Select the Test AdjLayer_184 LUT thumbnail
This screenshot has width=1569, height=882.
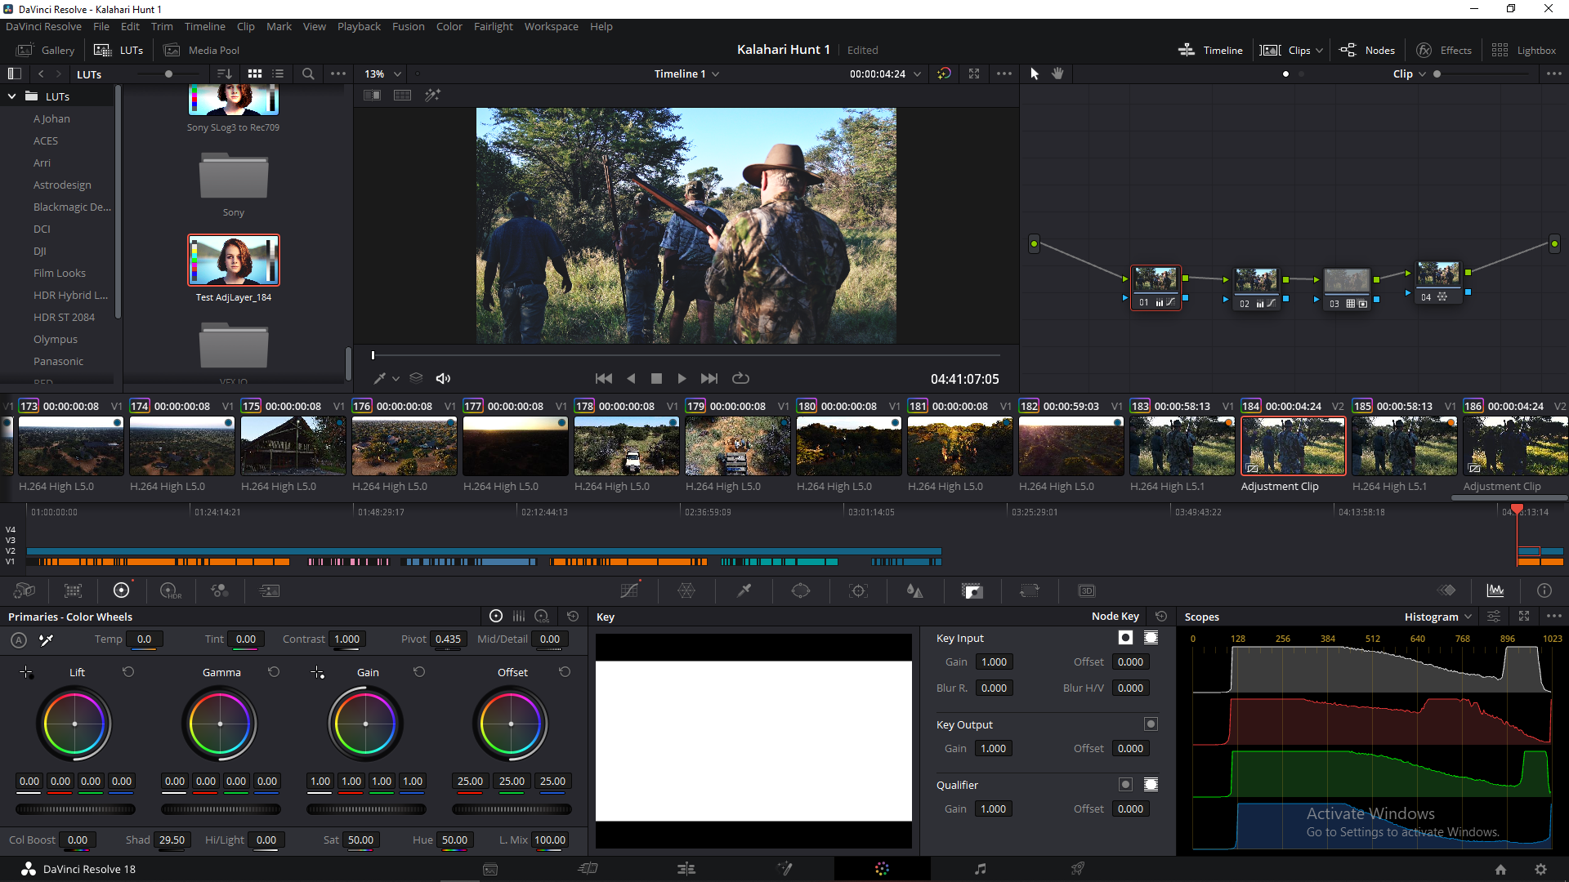point(234,261)
